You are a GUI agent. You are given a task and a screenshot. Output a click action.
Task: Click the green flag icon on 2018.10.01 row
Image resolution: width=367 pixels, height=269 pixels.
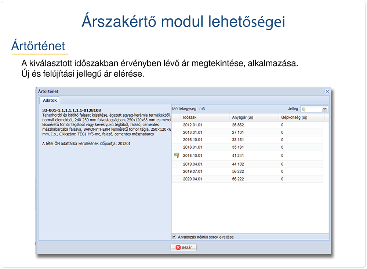(x=177, y=155)
